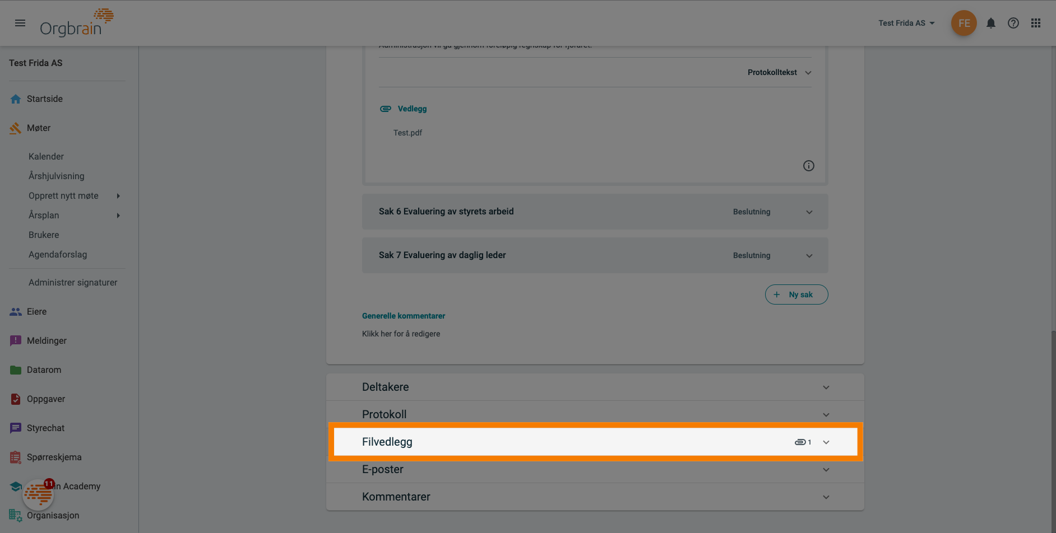Open Agendaforslag in the sidebar

point(58,255)
